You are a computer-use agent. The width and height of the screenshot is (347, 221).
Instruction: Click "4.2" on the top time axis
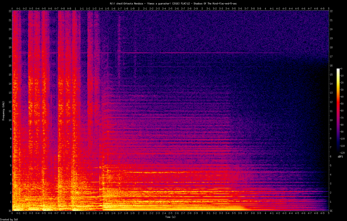[278, 9]
